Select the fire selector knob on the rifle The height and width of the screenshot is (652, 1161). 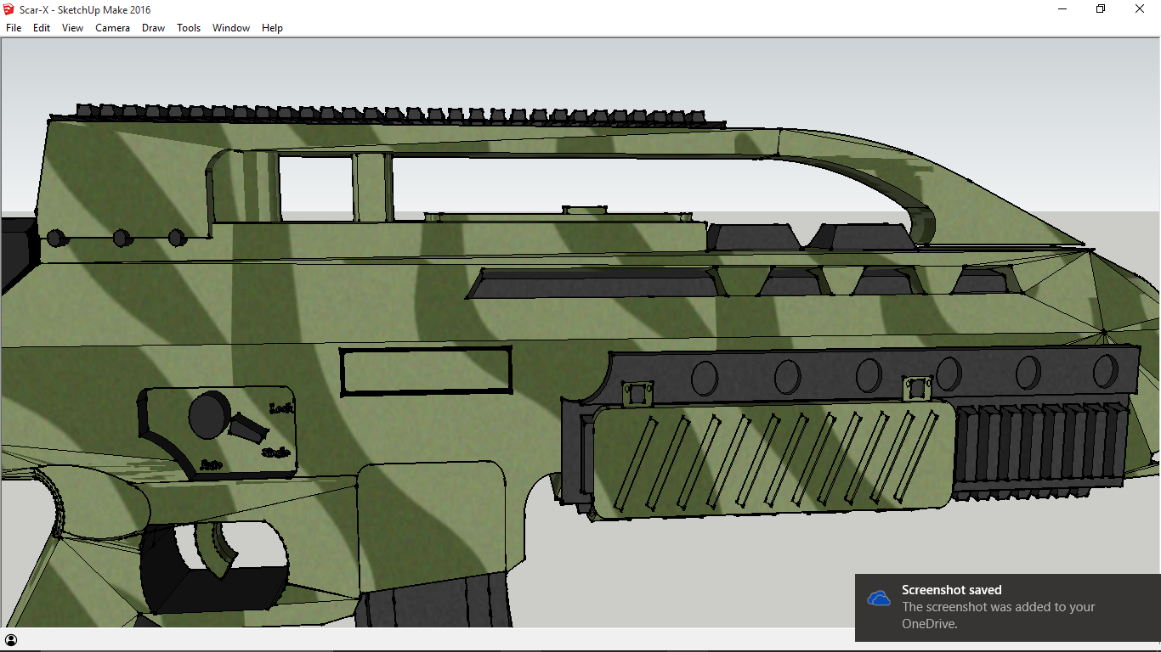[x=207, y=415]
